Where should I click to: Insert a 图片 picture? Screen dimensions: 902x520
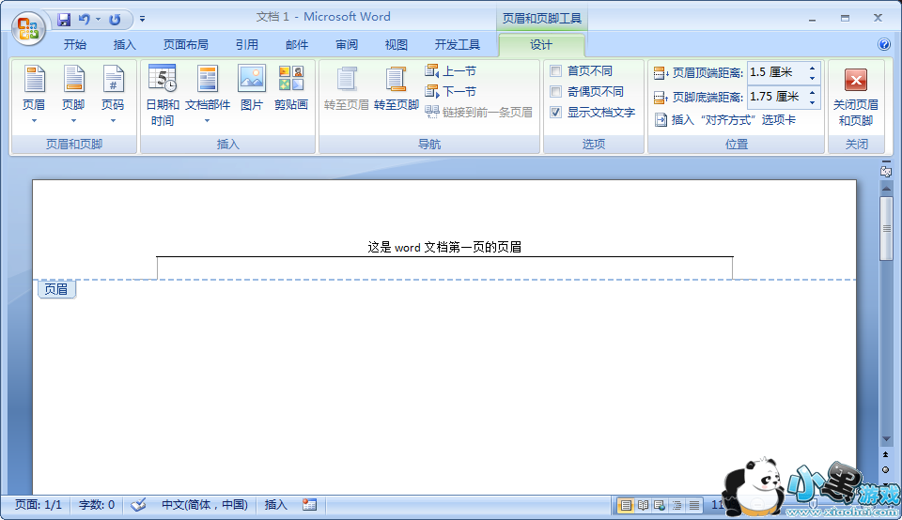coord(252,88)
